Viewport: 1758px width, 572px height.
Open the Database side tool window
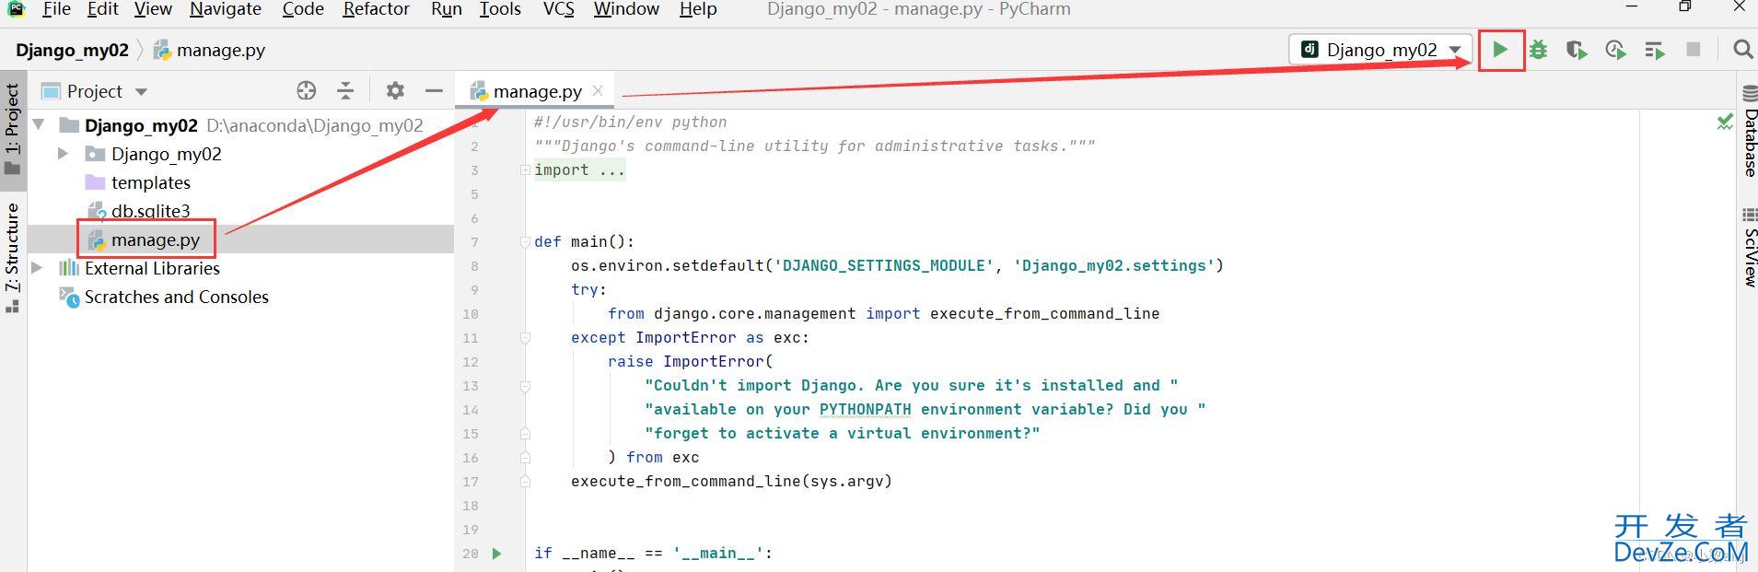click(x=1749, y=131)
